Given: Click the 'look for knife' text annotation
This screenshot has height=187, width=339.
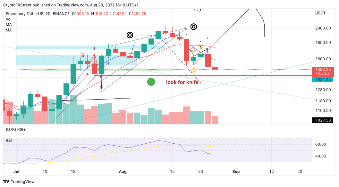Looking at the screenshot, I should [182, 82].
